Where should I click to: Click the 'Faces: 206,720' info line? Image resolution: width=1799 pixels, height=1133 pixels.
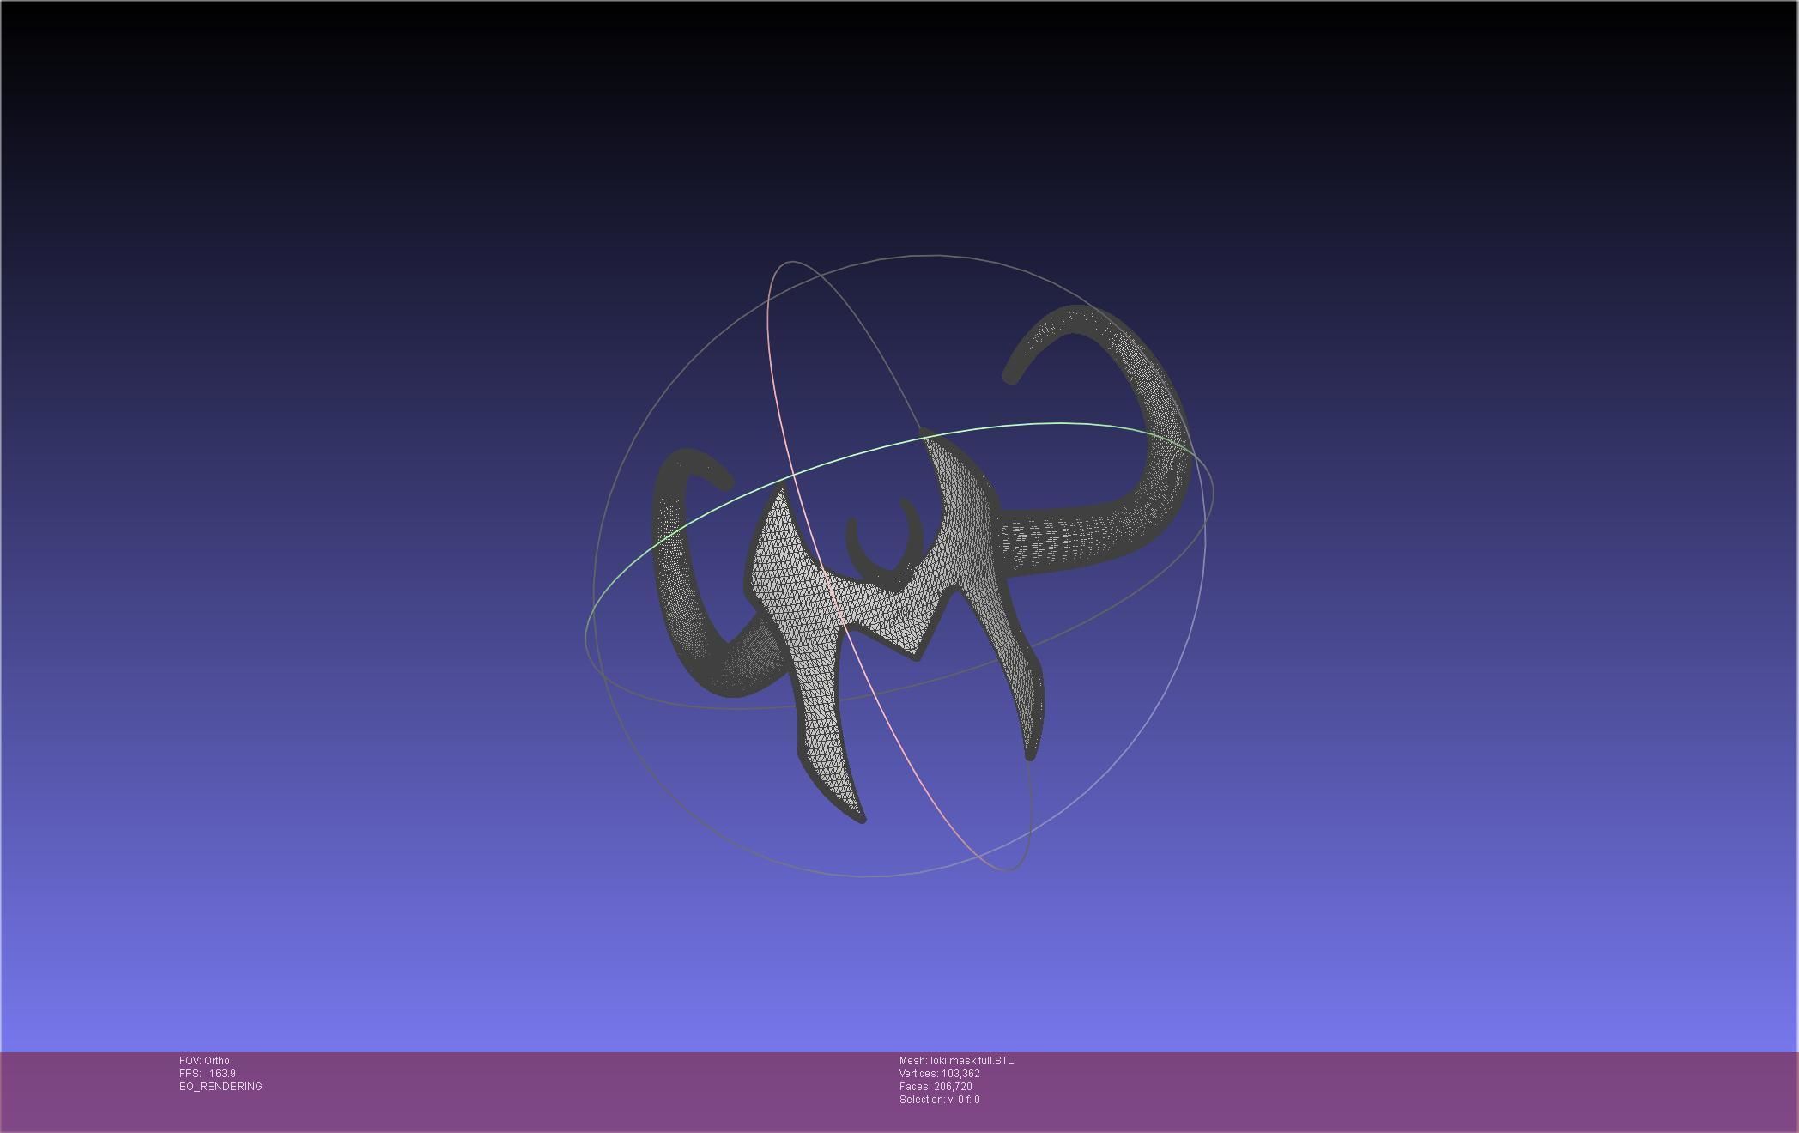coord(936,1087)
